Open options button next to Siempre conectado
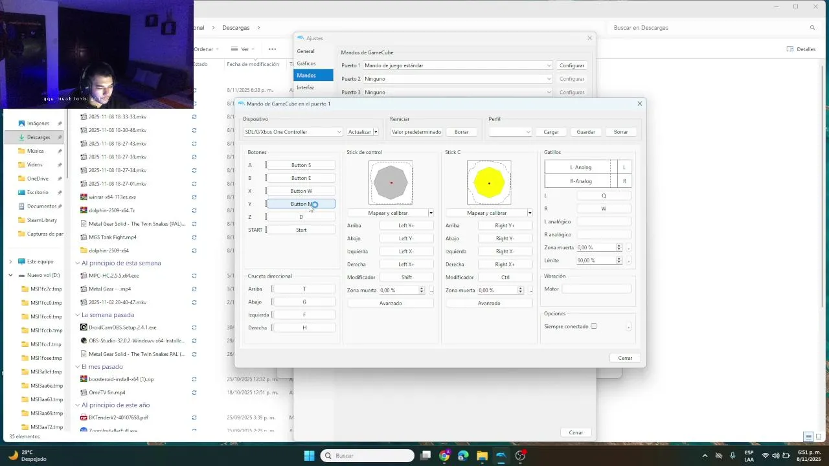This screenshot has height=466, width=829. click(x=629, y=327)
